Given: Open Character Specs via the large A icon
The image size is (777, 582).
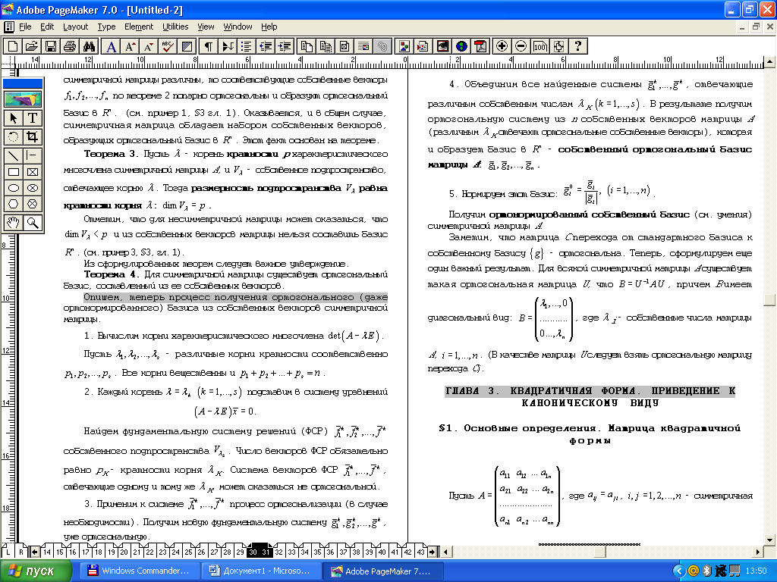Looking at the screenshot, I should coord(111,46).
